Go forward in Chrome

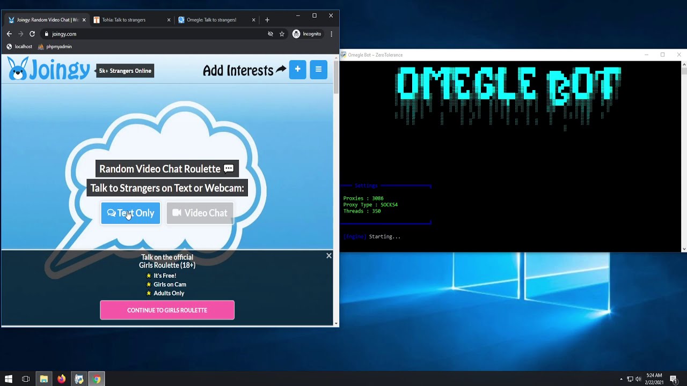coord(20,34)
